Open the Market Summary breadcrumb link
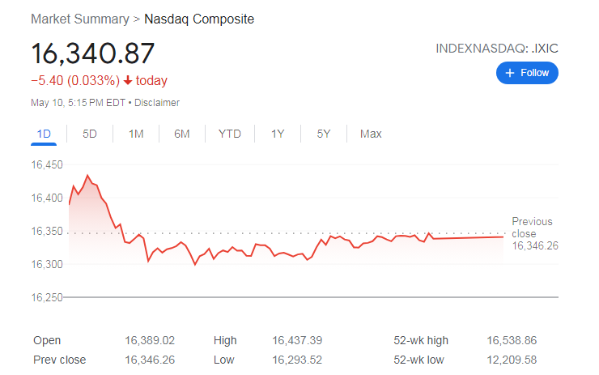 (x=79, y=19)
